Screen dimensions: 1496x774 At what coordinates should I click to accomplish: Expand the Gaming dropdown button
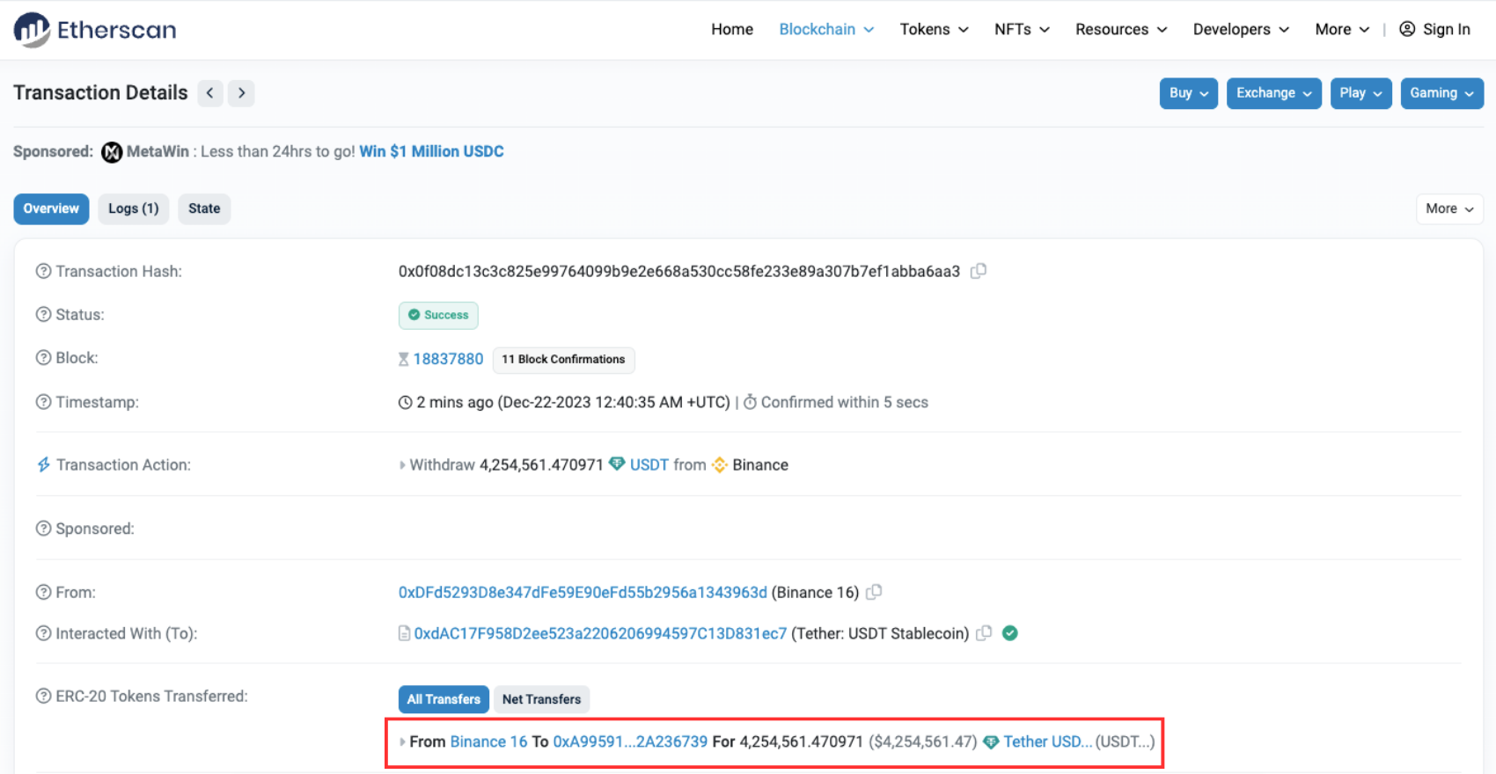[1442, 93]
